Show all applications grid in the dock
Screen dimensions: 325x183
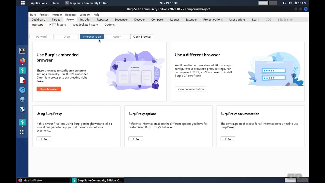(x=22, y=132)
